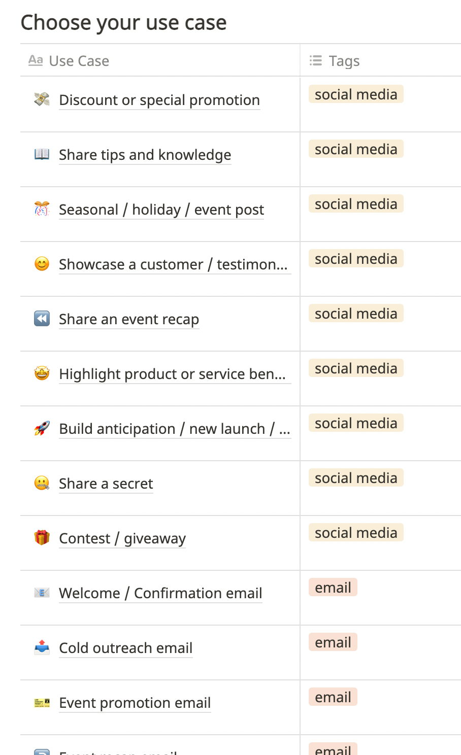The height and width of the screenshot is (755, 461).
Task: Click the confetti icon for Seasonal holiday post
Action: (x=42, y=209)
